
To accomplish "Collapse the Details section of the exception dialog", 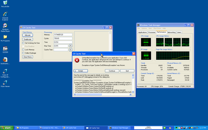I will (x=81, y=71).
